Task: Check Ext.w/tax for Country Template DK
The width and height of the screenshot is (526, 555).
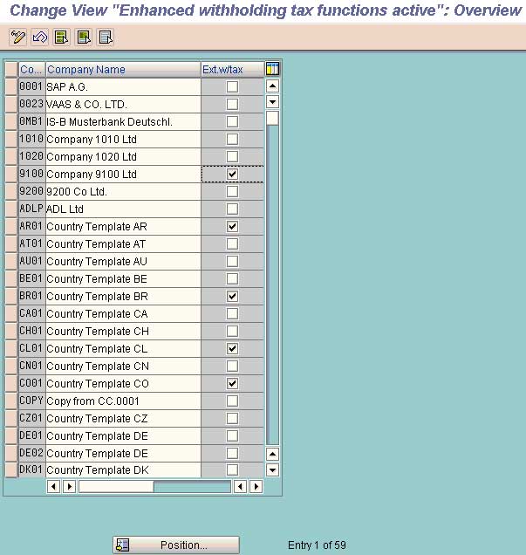Action: tap(232, 470)
